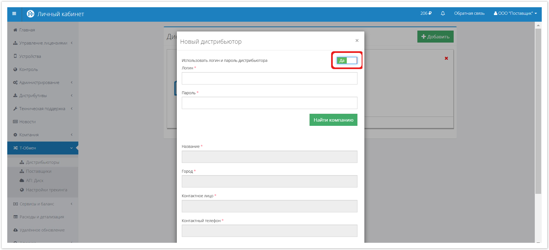Toggle the distributor login and password switch

click(x=347, y=61)
